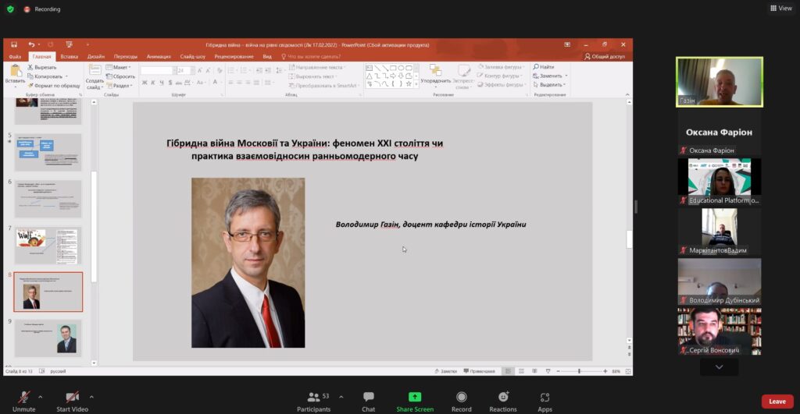
Task: Open the Chat panel
Action: click(x=368, y=399)
